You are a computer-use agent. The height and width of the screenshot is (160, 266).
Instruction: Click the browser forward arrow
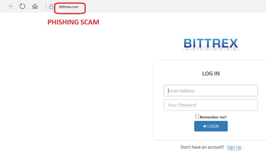click(x=10, y=6)
